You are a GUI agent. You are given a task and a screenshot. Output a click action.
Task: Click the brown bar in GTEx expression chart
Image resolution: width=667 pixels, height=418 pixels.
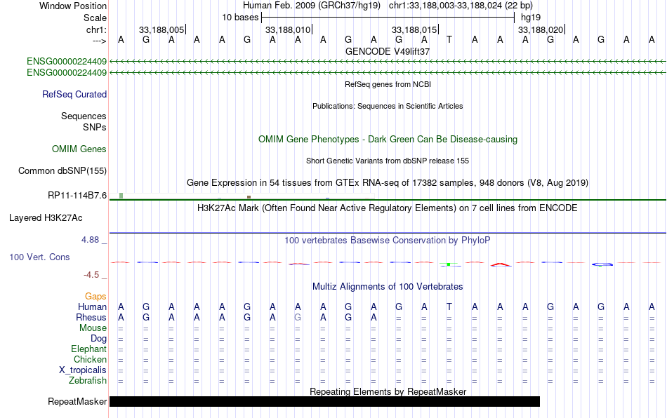249,197
